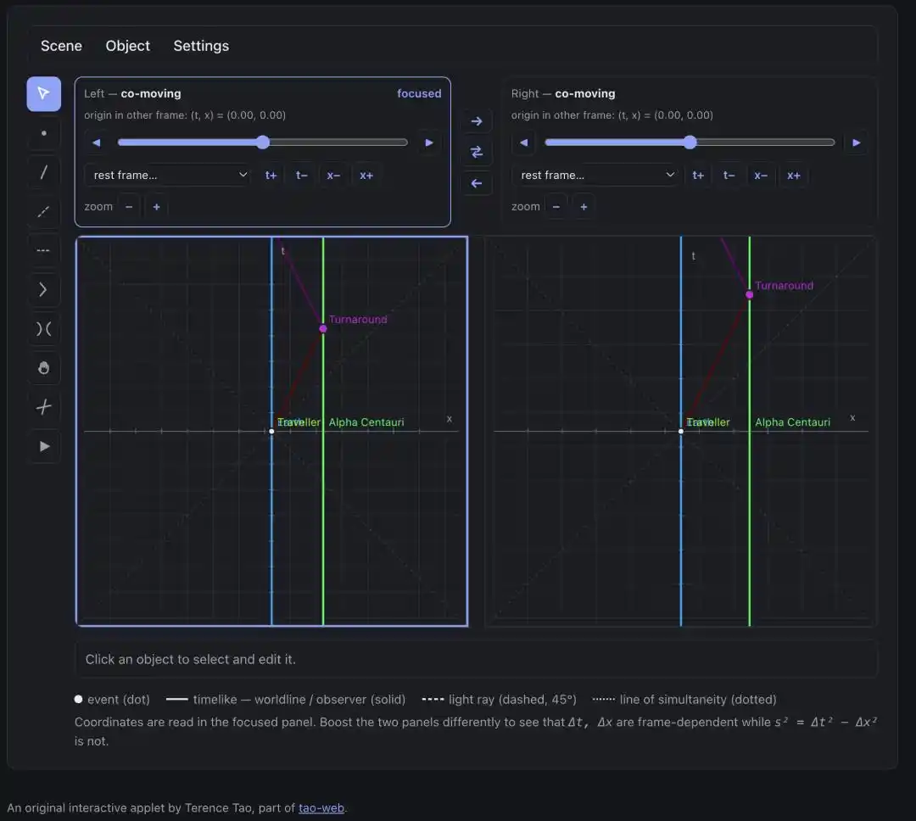Click left panel t+ shift button
This screenshot has width=916, height=821.
point(271,176)
